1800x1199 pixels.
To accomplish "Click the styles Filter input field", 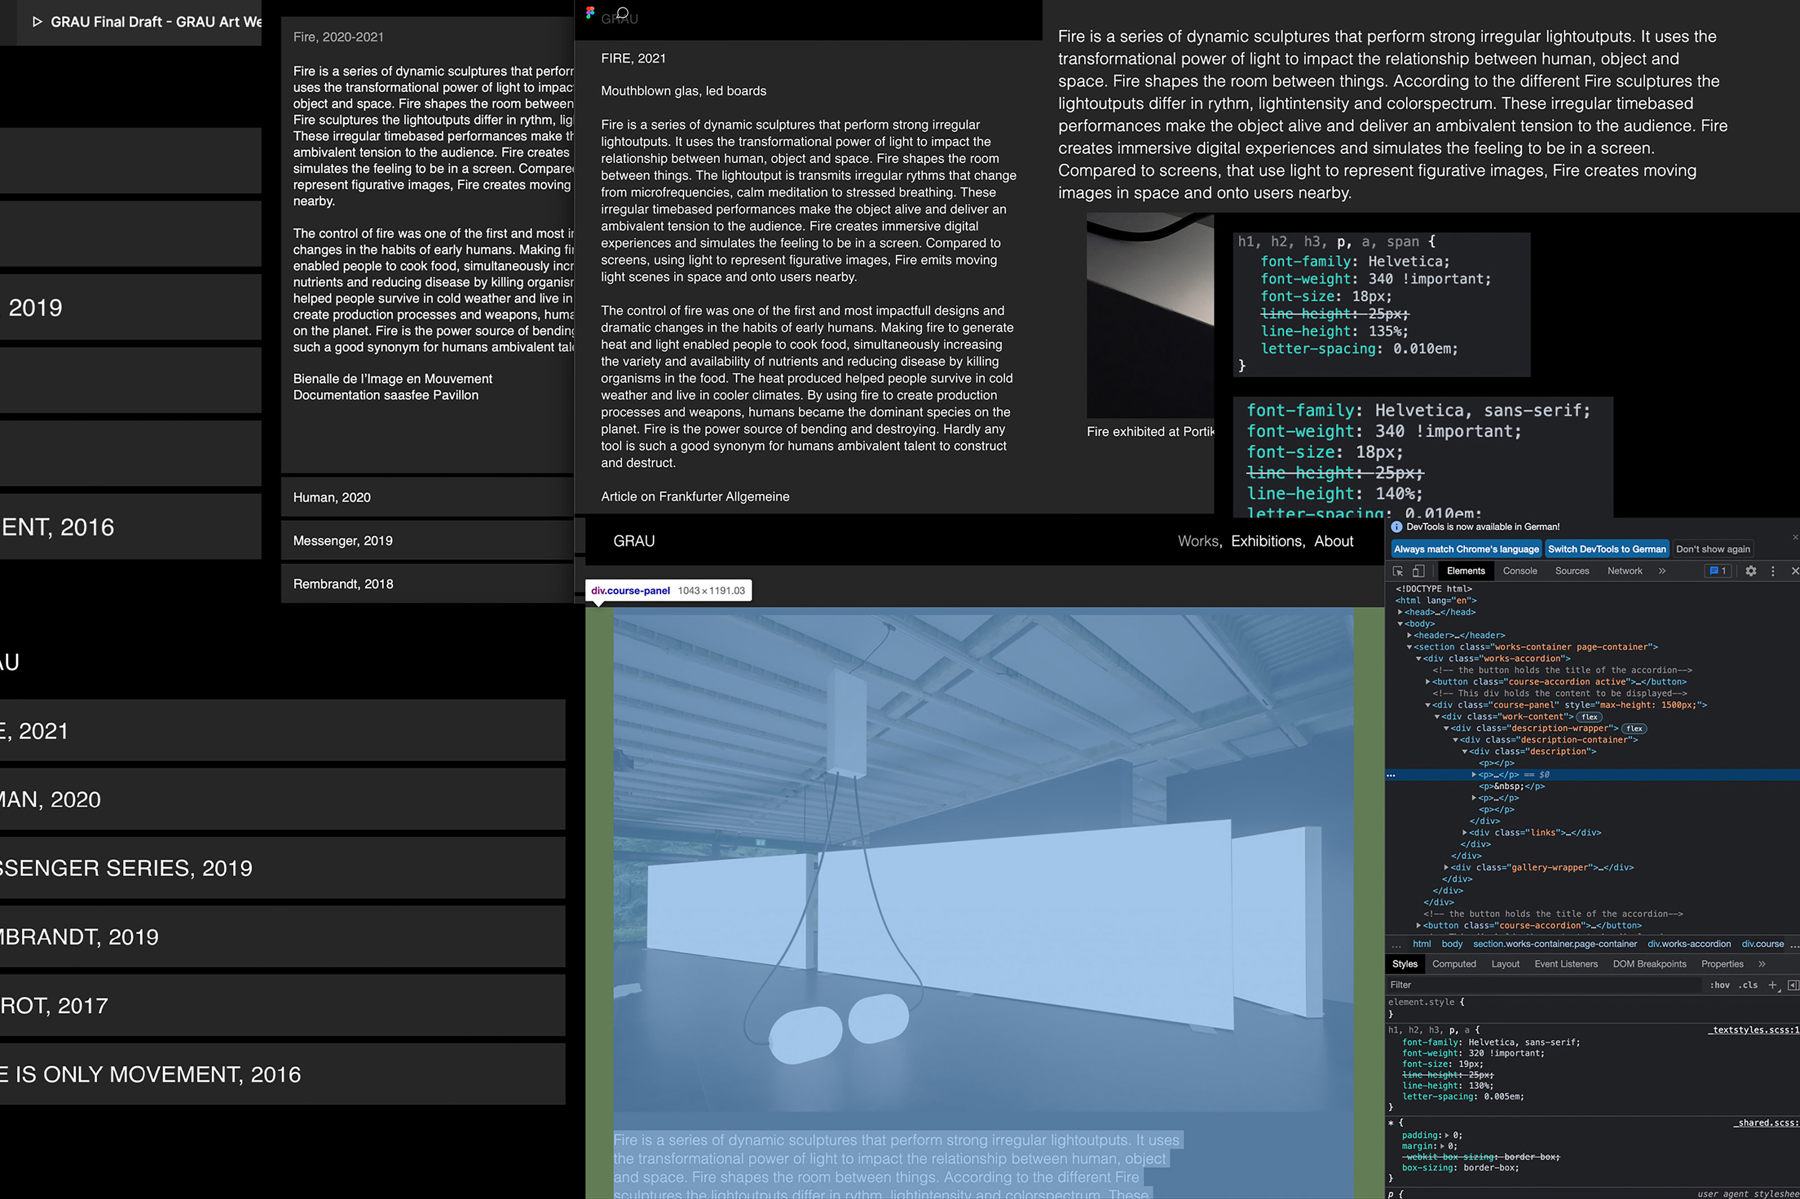I will tap(1538, 985).
